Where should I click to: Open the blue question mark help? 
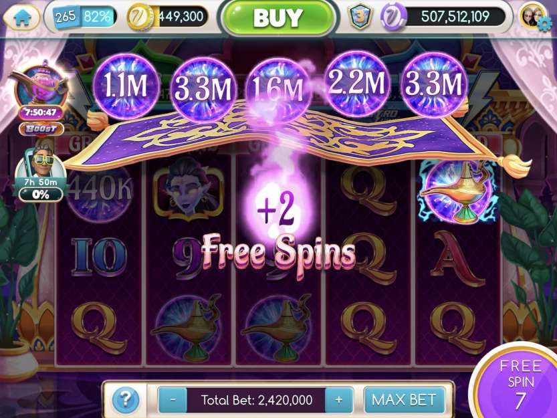125,400
